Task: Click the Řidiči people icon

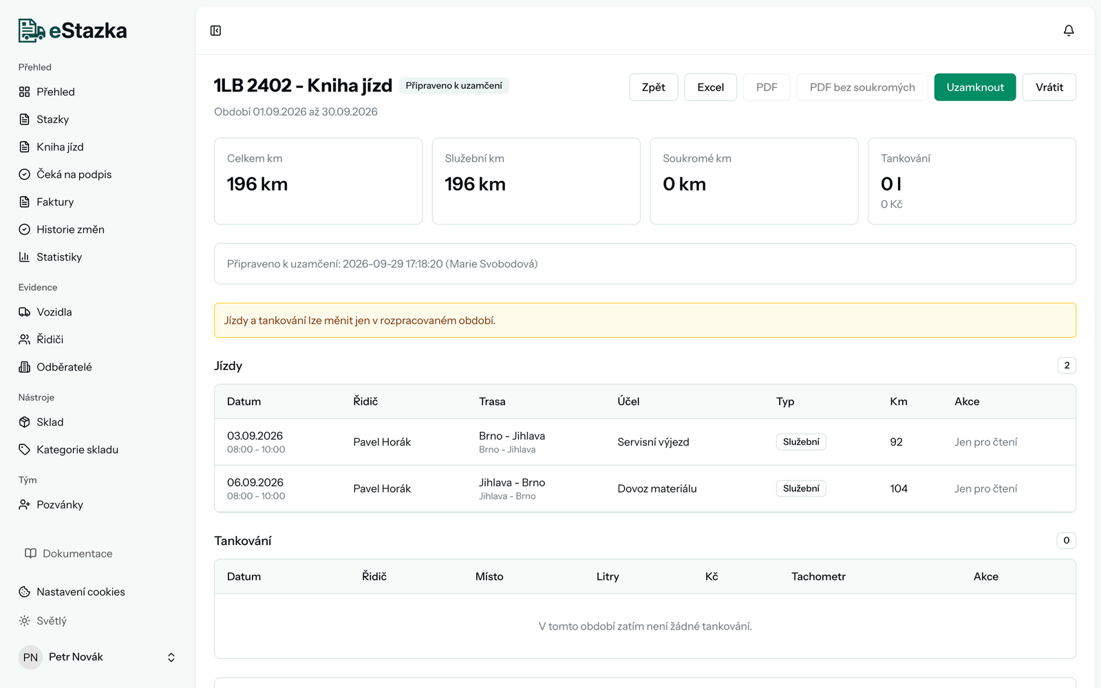Action: pyautogui.click(x=24, y=339)
